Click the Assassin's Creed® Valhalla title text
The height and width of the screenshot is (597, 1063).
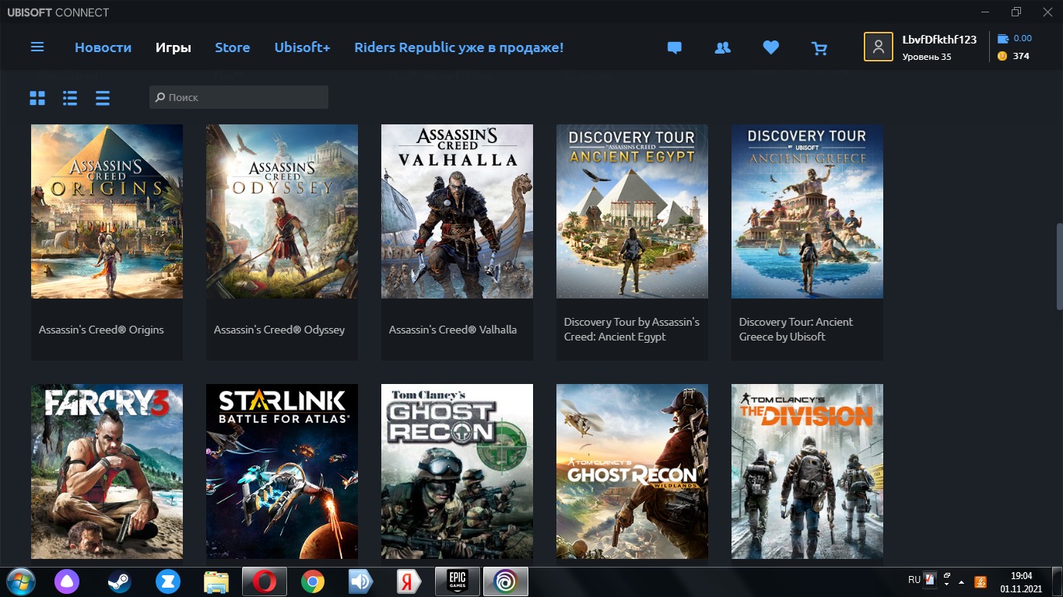pyautogui.click(x=453, y=330)
